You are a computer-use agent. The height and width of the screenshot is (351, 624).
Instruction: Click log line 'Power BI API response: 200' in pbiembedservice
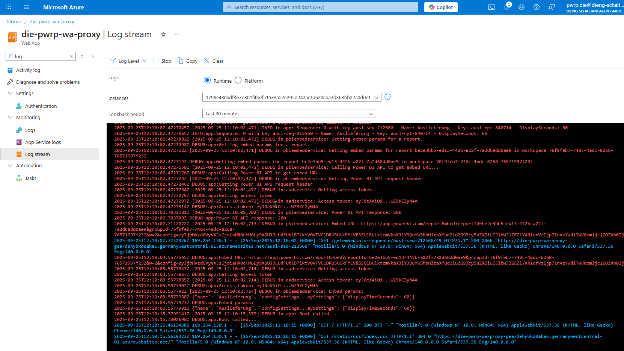tap(258, 212)
